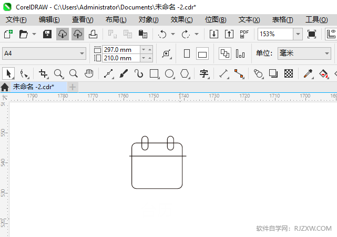Viewport: 337px width, 237px height.
Task: Select the Pick tool arrow
Action: [x=8, y=74]
